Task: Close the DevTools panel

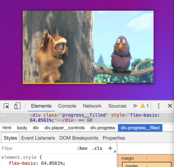Action: click(x=170, y=106)
